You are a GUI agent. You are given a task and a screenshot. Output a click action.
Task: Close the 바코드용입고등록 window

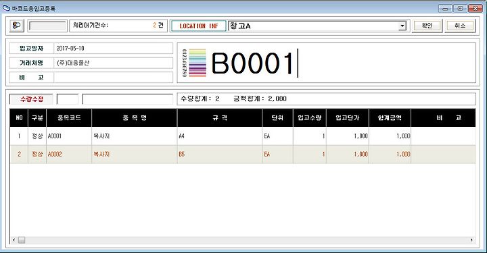coord(476,8)
